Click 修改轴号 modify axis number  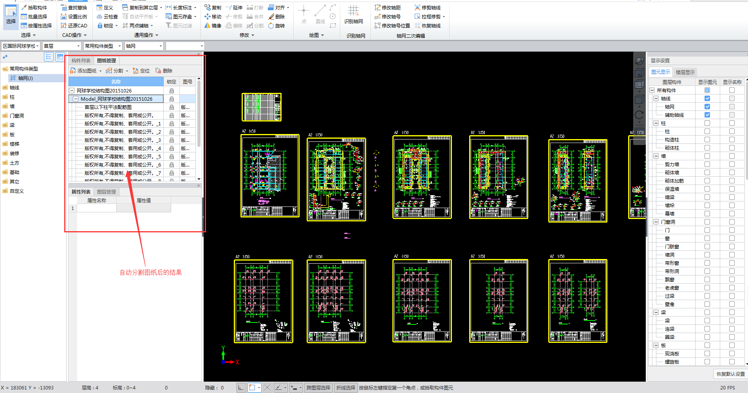pyautogui.click(x=387, y=16)
